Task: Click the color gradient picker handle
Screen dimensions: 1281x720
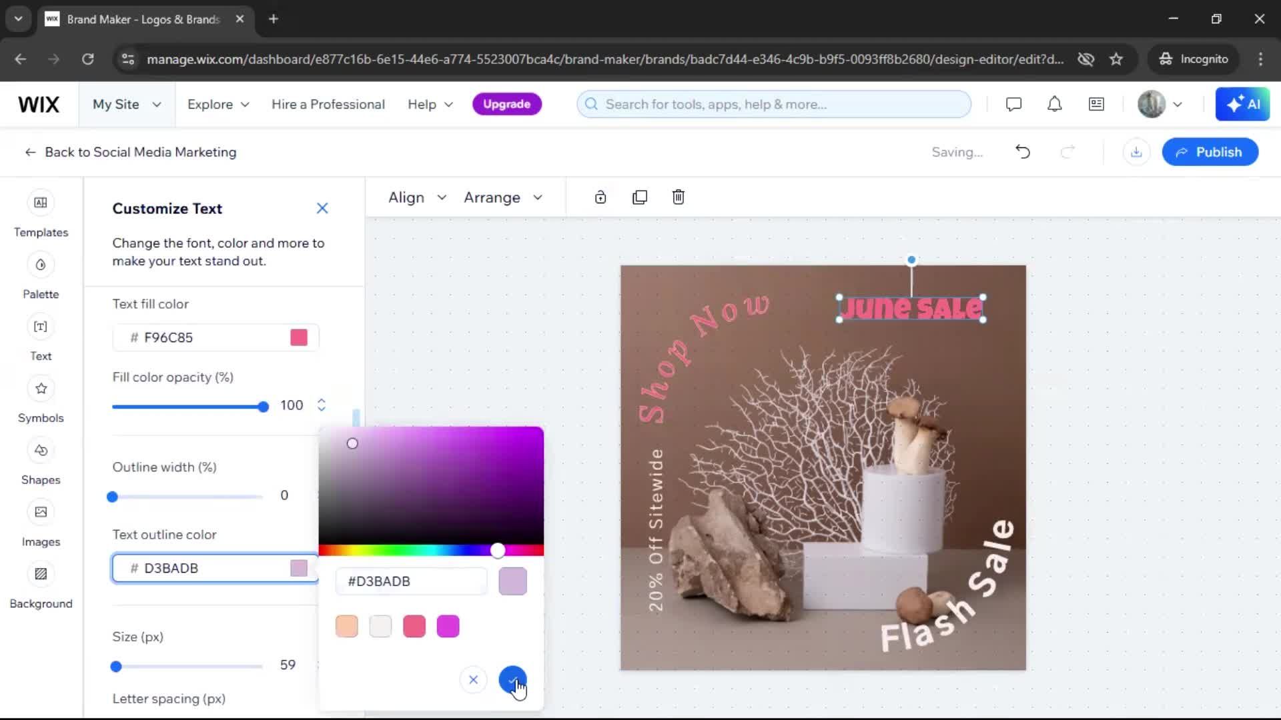Action: coord(352,443)
